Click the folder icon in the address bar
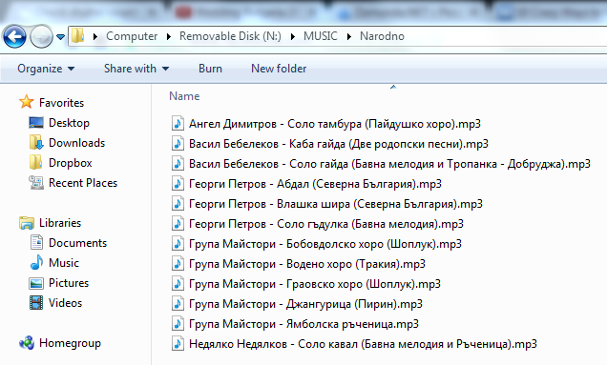Image resolution: width=607 pixels, height=365 pixels. tap(78, 36)
